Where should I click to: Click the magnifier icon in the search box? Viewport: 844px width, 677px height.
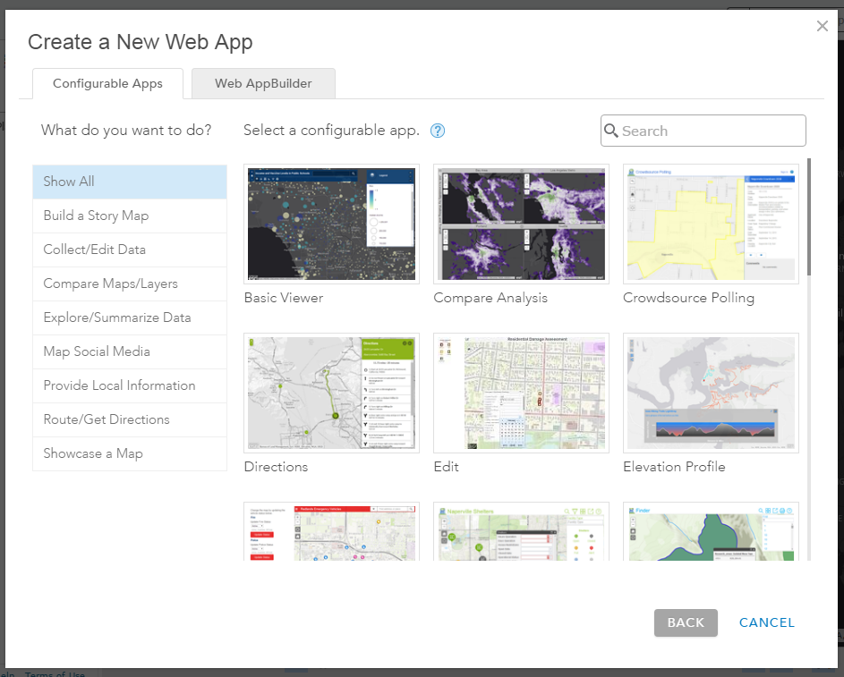tap(610, 131)
